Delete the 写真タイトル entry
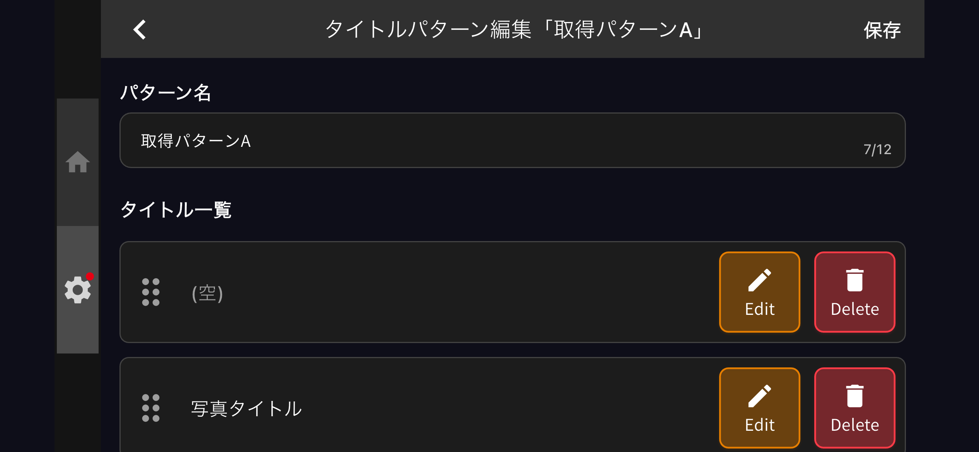This screenshot has width=979, height=452. (854, 408)
